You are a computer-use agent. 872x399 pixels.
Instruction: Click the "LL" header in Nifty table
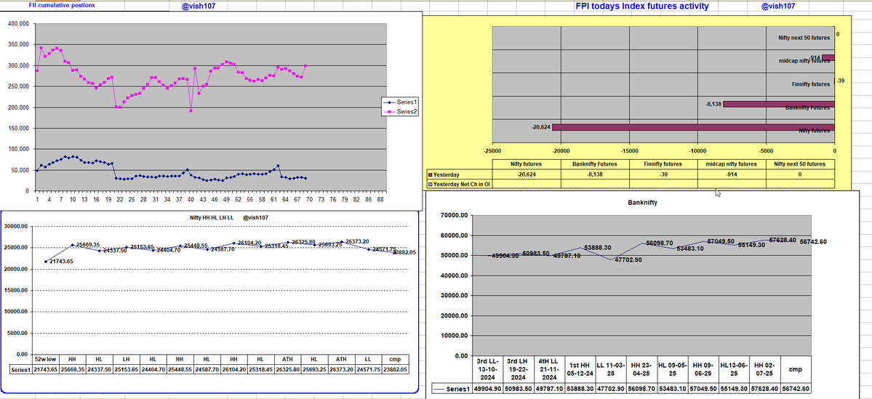pyautogui.click(x=369, y=359)
